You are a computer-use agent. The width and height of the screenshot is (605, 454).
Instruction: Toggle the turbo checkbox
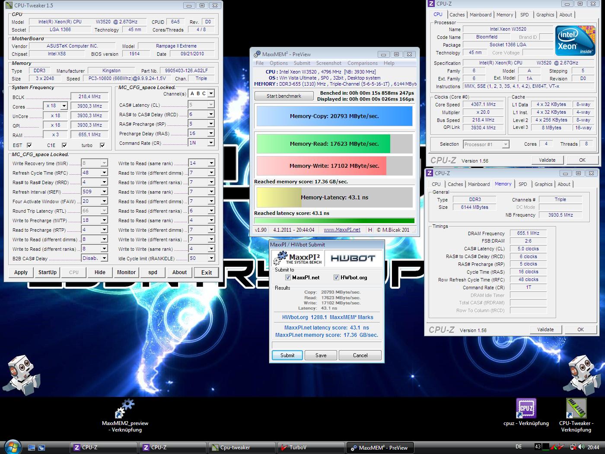102,145
